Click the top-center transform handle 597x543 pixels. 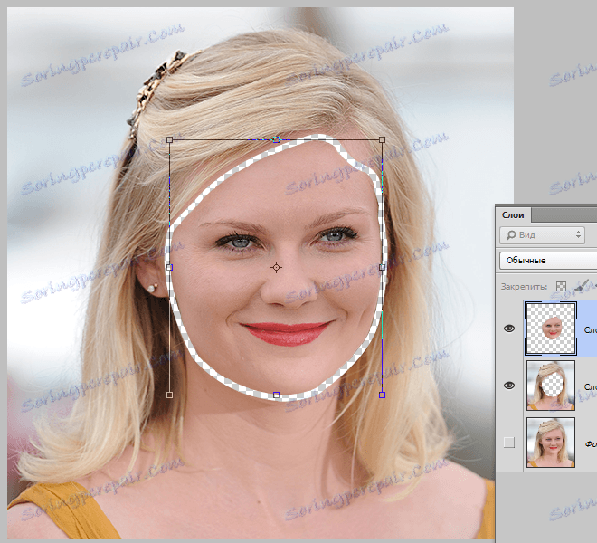coord(277,140)
